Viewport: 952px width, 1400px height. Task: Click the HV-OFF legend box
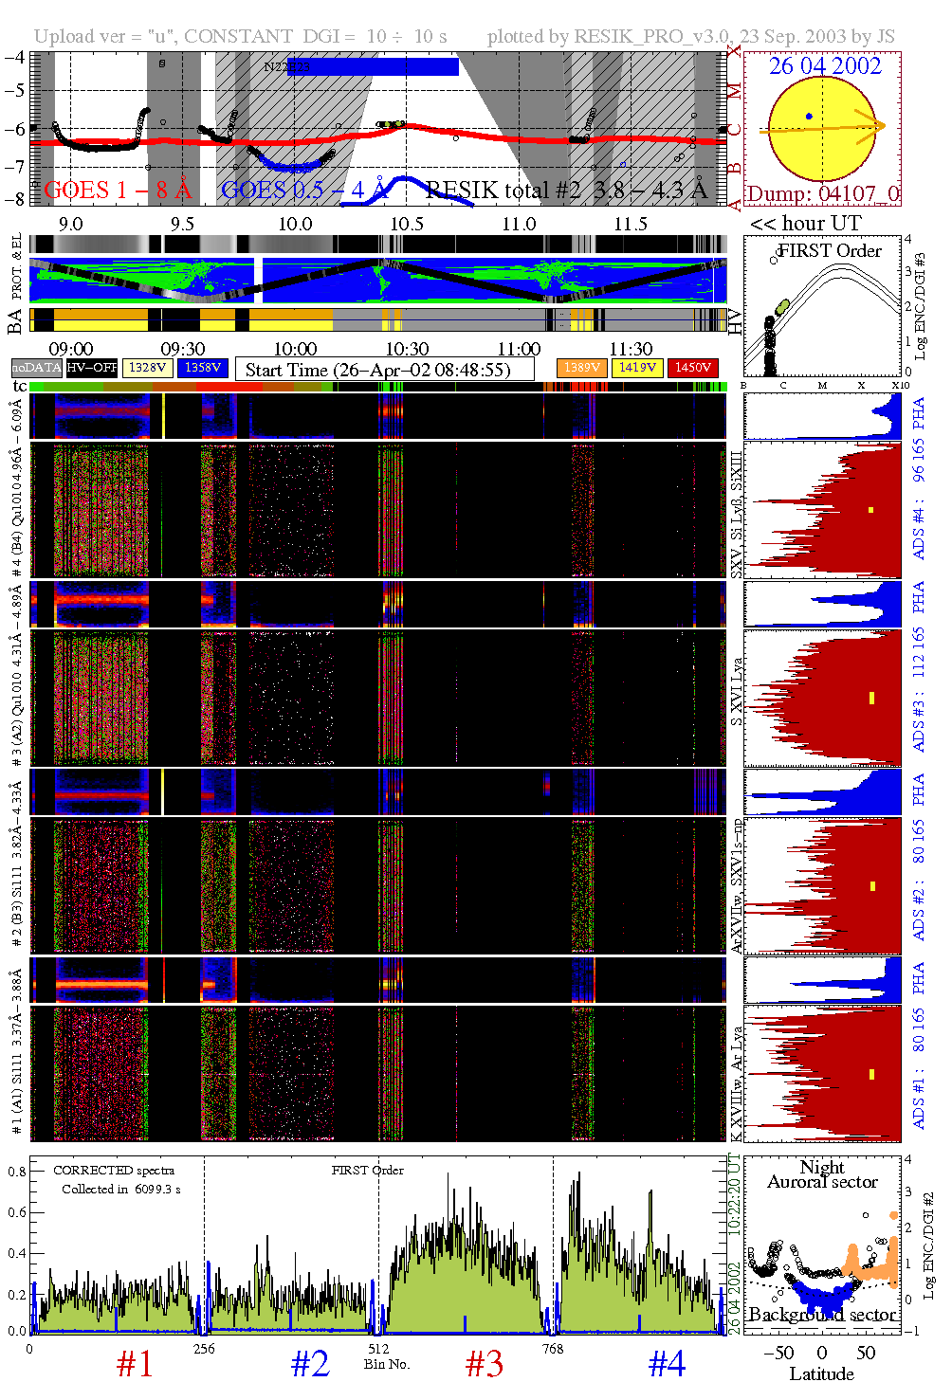pyautogui.click(x=92, y=368)
